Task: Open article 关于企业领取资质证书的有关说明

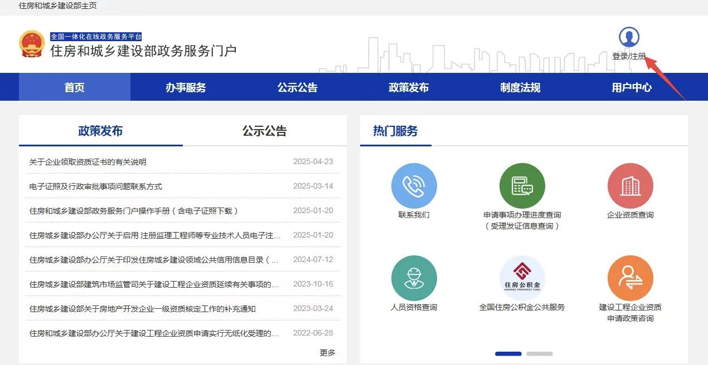Action: [88, 162]
